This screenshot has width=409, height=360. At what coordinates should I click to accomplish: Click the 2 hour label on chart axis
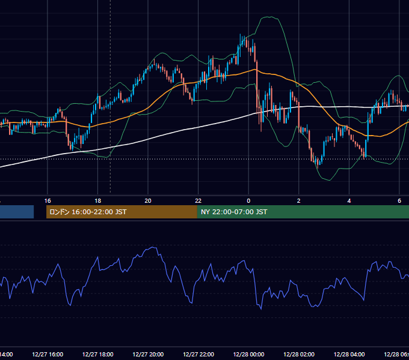[299, 201]
